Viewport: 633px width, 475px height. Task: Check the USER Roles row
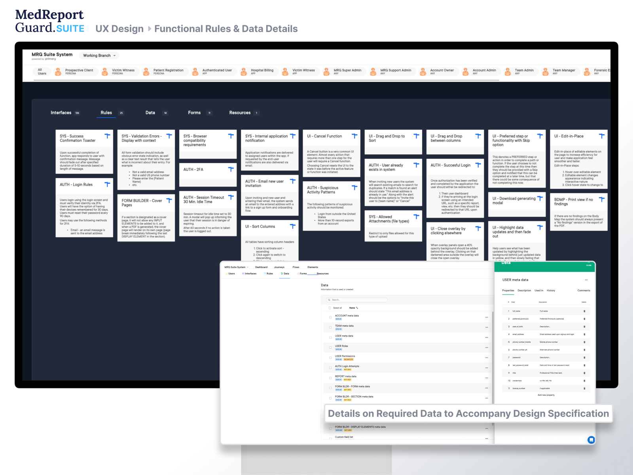331,348
